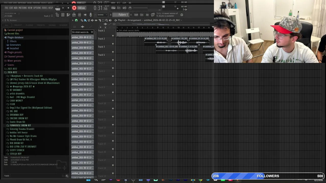Collapse 2026 KITZ folder
This screenshot has width=326, height=183.
pos(12,72)
